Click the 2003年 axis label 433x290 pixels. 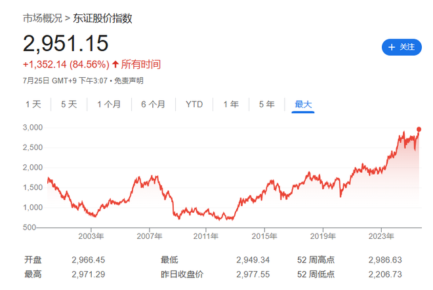[91, 236]
